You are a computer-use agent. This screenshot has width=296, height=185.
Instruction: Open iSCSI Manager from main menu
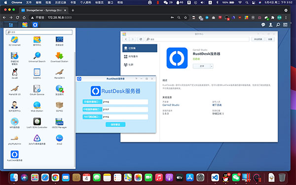(x=59, y=123)
